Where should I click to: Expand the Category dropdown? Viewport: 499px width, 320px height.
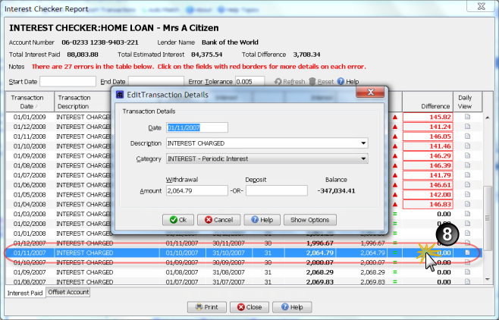[364, 158]
